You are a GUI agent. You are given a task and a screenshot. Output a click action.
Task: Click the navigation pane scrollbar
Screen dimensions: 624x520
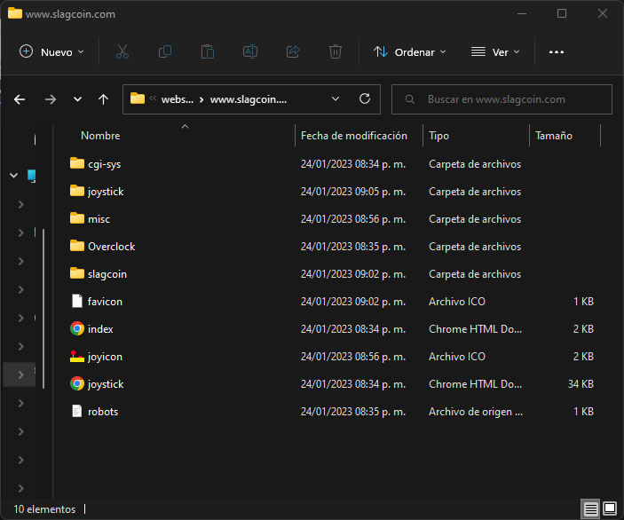(x=43, y=309)
